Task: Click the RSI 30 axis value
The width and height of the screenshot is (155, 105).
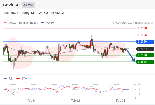Action: (x=139, y=94)
